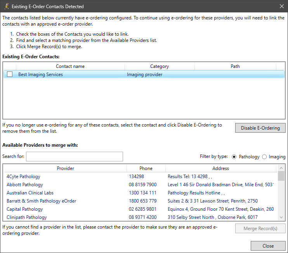Viewport: 288px width, 253px height.
Task: Sort by Contact name column header
Action: (x=70, y=66)
